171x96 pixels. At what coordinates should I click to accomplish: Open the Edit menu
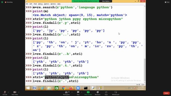[31, 4]
